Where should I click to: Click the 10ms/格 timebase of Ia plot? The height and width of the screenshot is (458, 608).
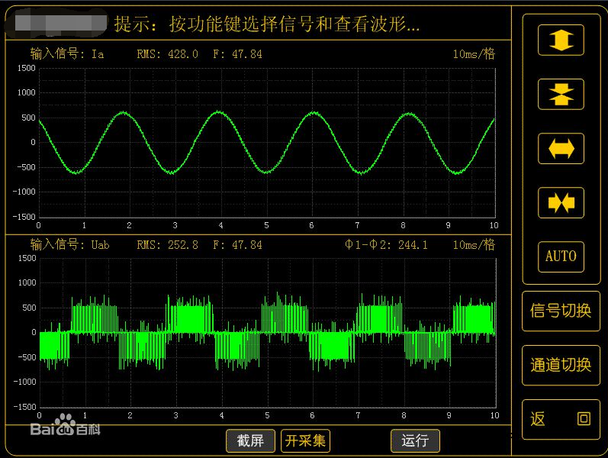point(474,54)
